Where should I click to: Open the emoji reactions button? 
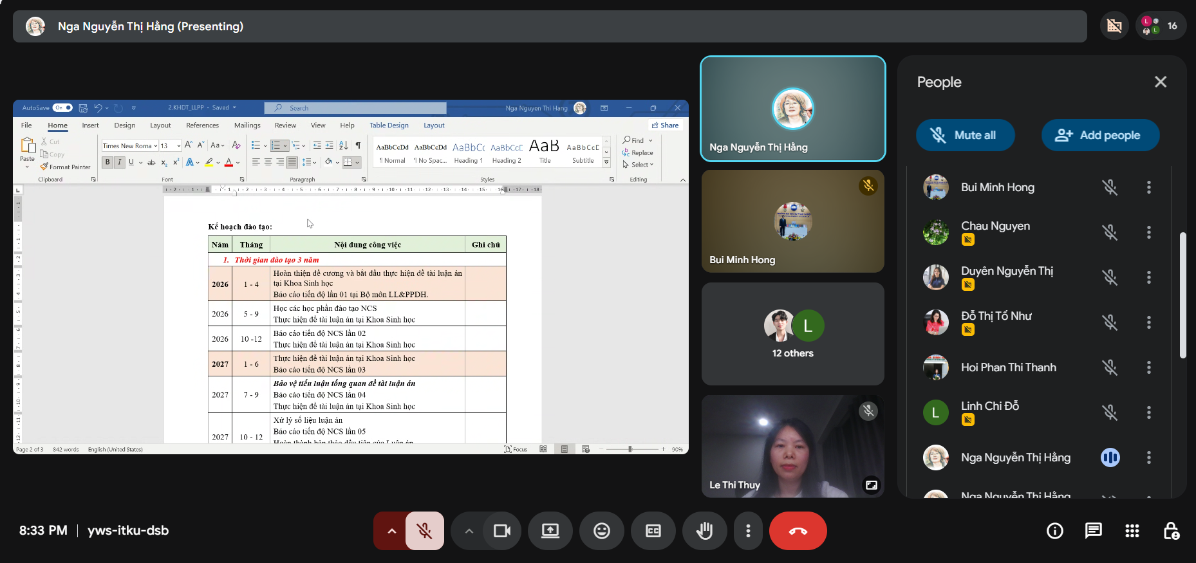(x=601, y=531)
